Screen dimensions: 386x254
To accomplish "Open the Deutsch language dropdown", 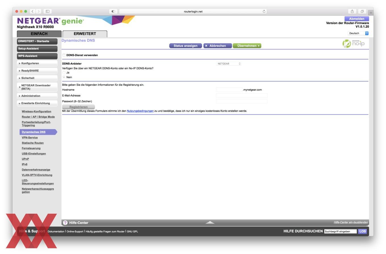I will [358, 33].
